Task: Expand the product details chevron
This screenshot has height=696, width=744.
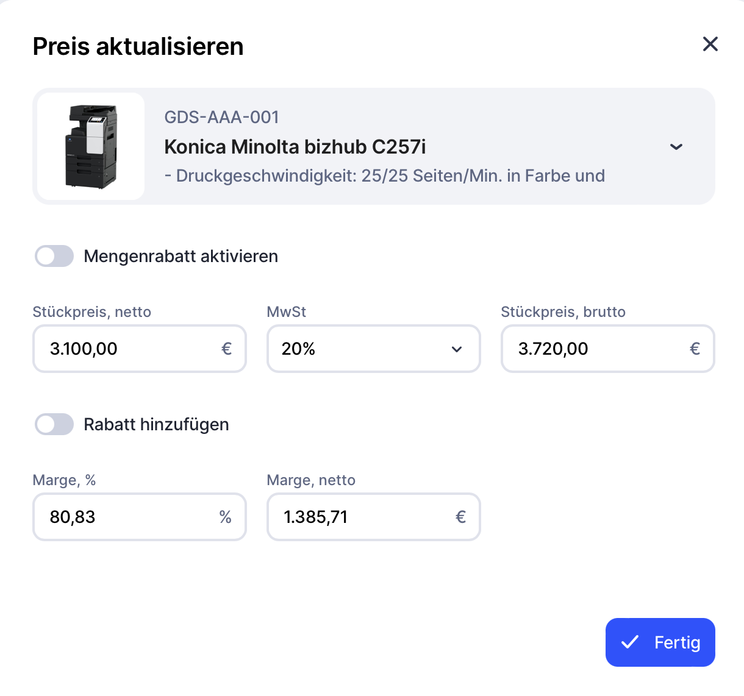Action: [676, 147]
